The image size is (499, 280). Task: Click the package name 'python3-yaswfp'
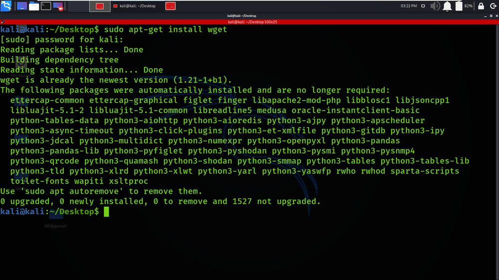pyautogui.click(x=296, y=171)
